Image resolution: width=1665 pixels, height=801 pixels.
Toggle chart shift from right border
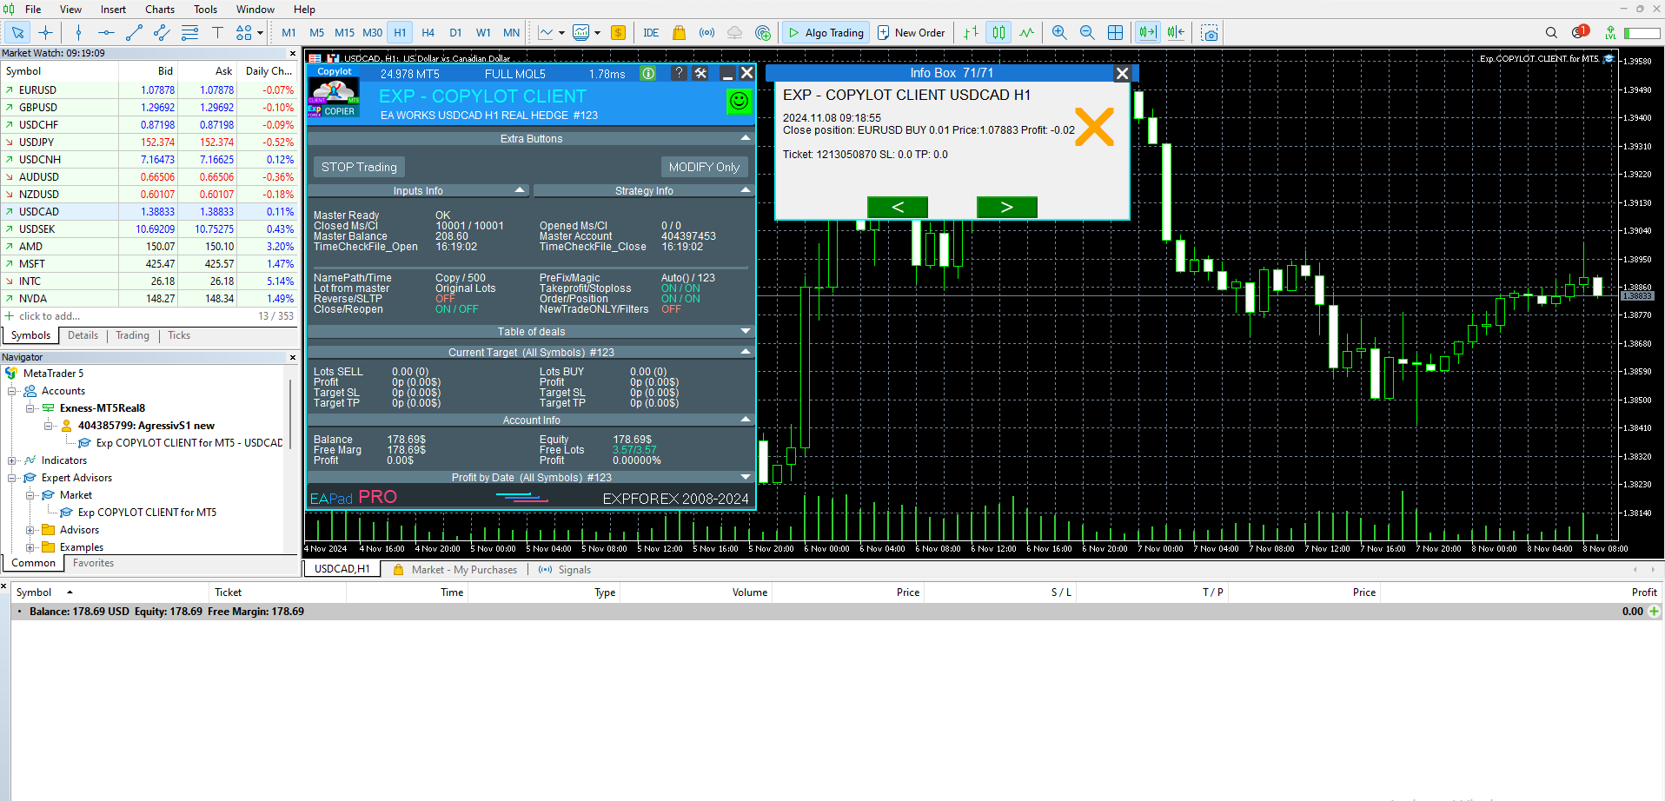[x=1176, y=33]
